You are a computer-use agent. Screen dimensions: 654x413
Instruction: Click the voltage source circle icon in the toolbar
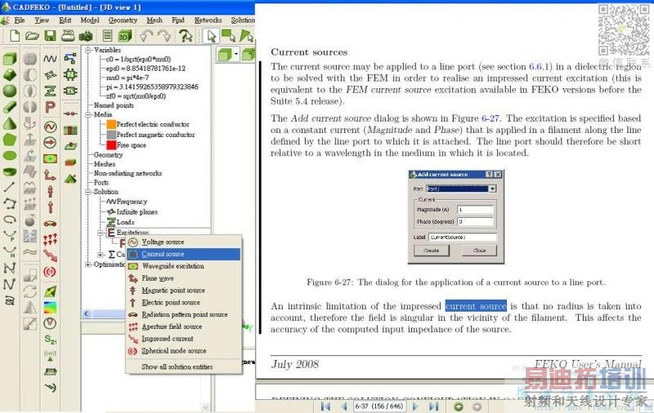[x=50, y=127]
